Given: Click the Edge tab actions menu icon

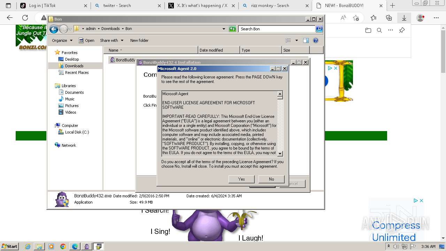Looking at the screenshot, I should point(8,6).
